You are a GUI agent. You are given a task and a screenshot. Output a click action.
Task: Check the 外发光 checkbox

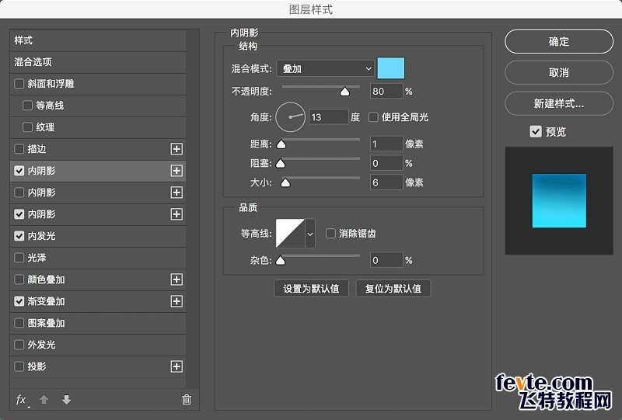click(19, 345)
